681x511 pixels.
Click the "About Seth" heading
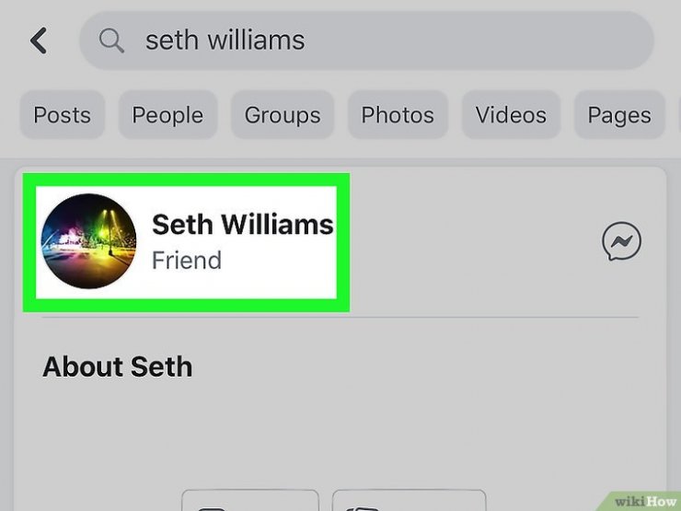[118, 366]
